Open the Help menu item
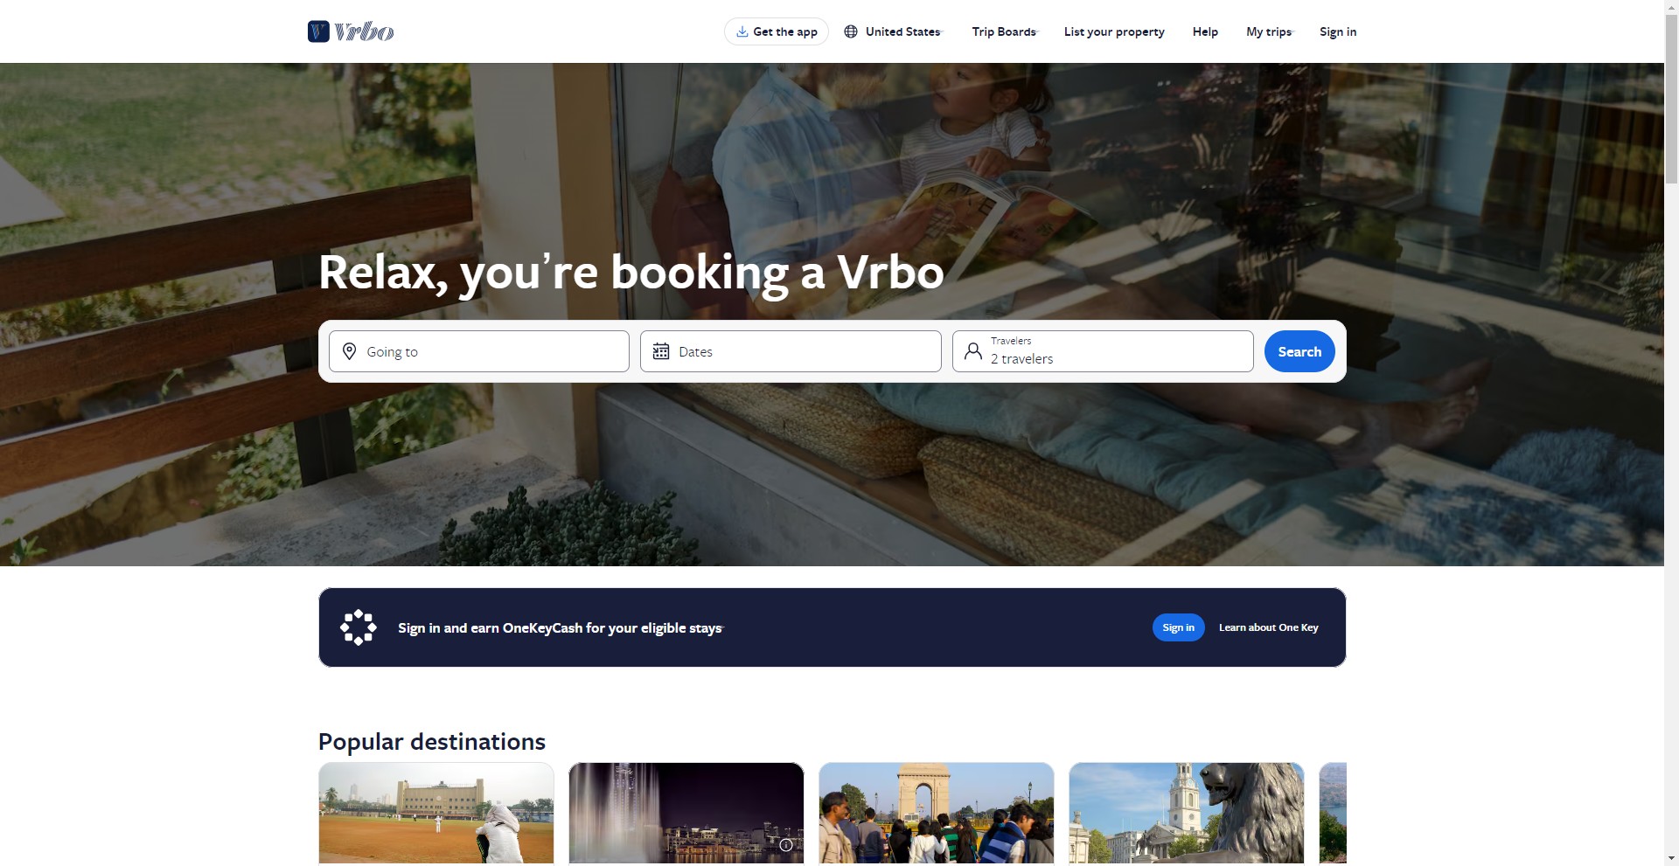Image resolution: width=1679 pixels, height=866 pixels. [1205, 31]
